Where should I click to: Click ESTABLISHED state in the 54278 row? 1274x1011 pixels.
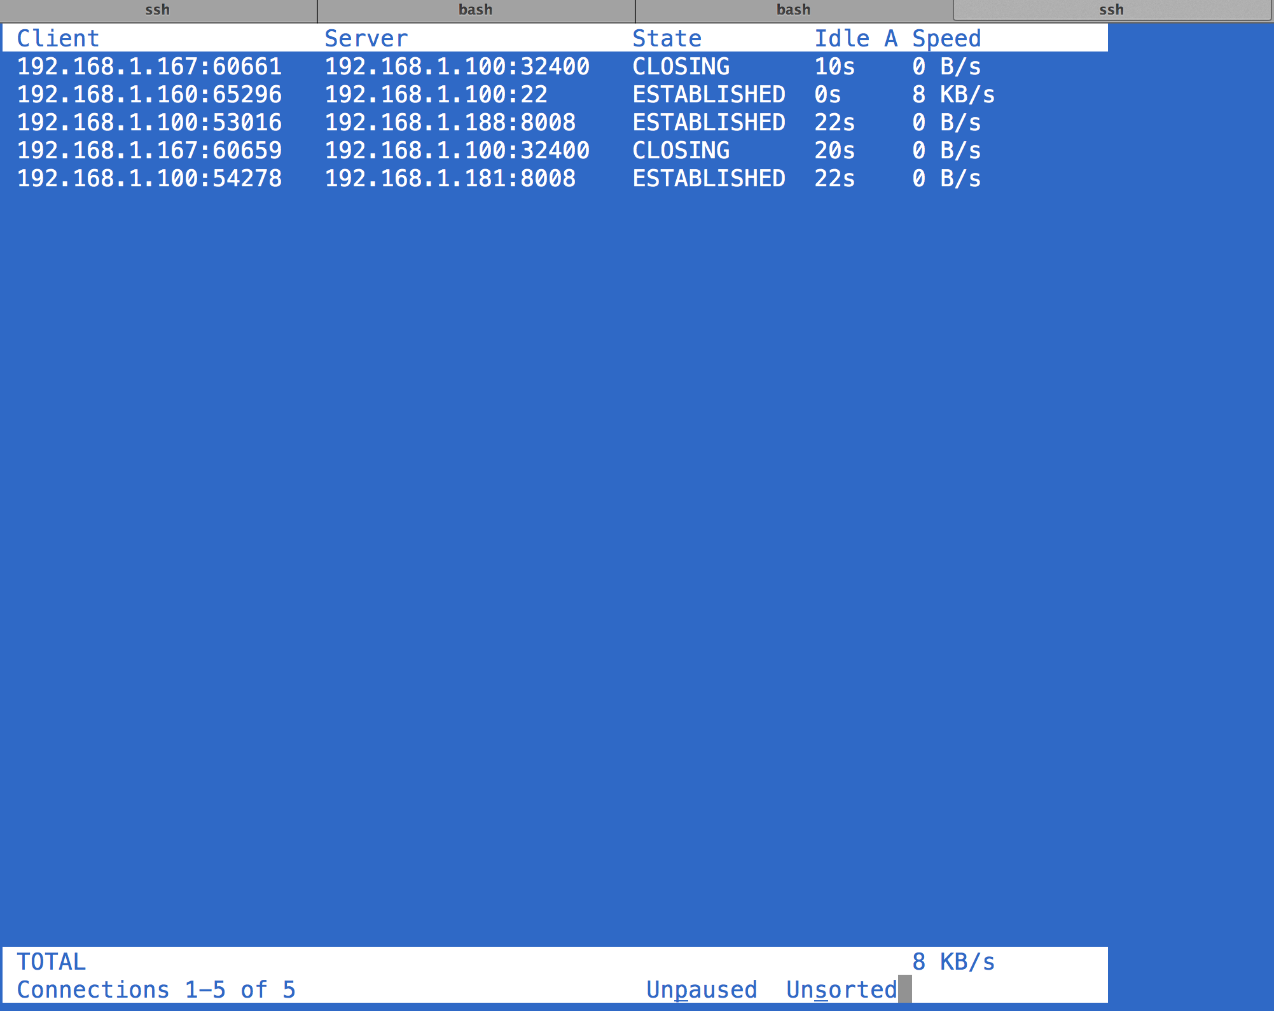709,178
